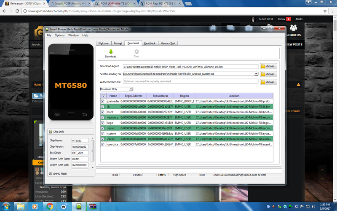Click the forum sitemap icon at breadcrumb right

click(x=299, y=84)
